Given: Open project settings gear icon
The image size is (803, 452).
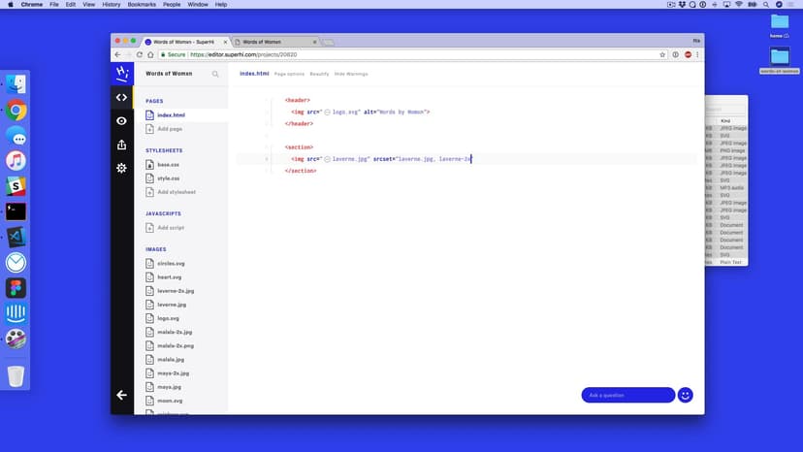Looking at the screenshot, I should (121, 168).
